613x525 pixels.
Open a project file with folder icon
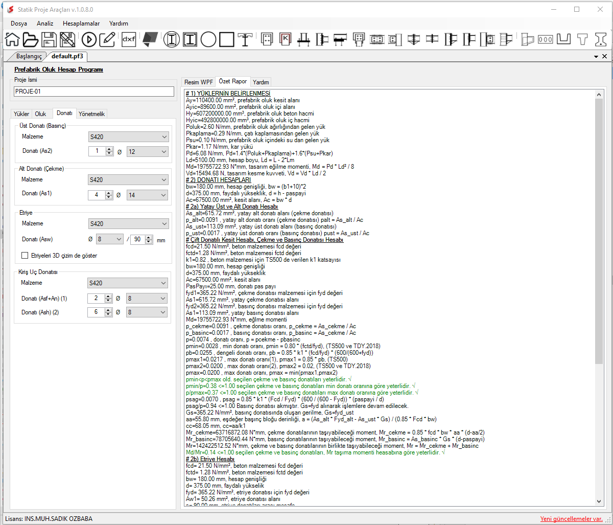[x=31, y=39]
